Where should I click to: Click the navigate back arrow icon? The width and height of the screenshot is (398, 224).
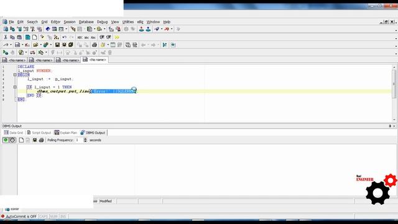tap(144, 45)
